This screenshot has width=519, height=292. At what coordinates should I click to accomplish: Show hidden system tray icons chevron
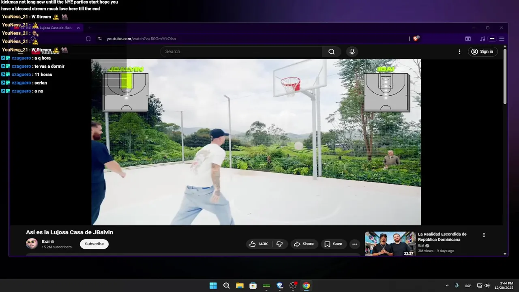coord(447,286)
